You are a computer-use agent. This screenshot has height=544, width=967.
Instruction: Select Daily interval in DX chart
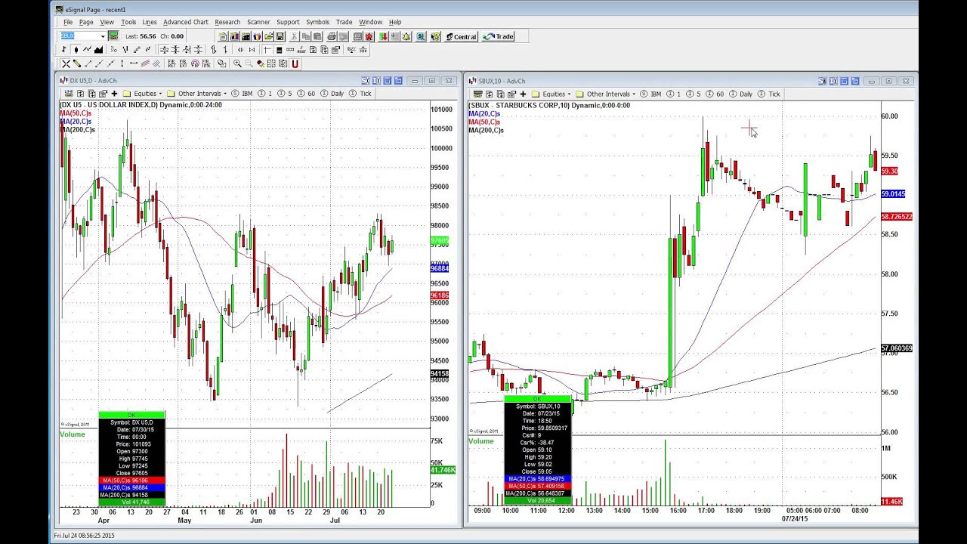click(x=332, y=94)
